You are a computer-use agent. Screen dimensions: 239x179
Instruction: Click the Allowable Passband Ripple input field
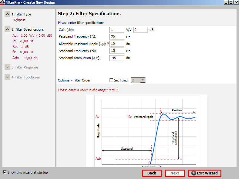tap(117, 44)
